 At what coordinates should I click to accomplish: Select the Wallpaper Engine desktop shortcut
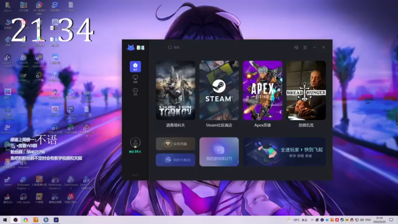click(23, 183)
